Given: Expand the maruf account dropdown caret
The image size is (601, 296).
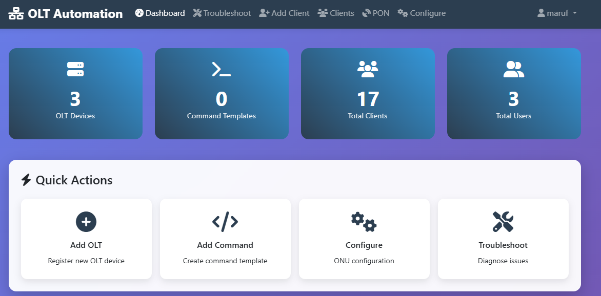Looking at the screenshot, I should pyautogui.click(x=574, y=13).
